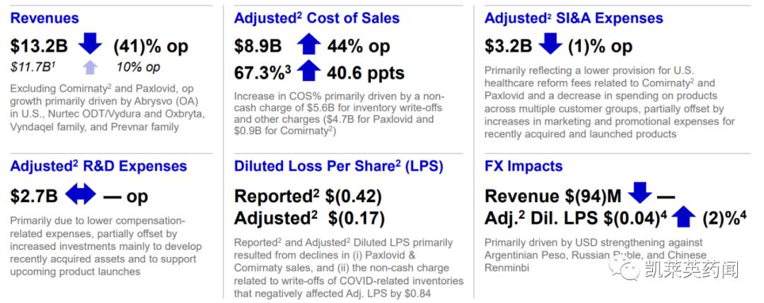Click the up arrow after Adj. Dil. LPS $(0.04)
This screenshot has width=764, height=303.
pyautogui.click(x=682, y=217)
